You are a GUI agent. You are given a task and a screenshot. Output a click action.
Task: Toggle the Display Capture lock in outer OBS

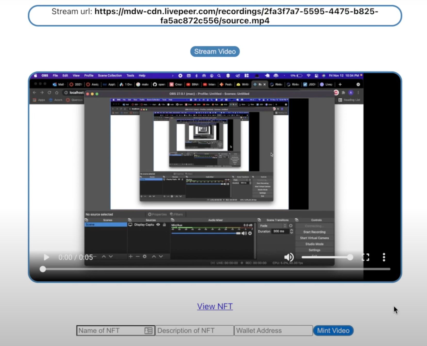[164, 224]
